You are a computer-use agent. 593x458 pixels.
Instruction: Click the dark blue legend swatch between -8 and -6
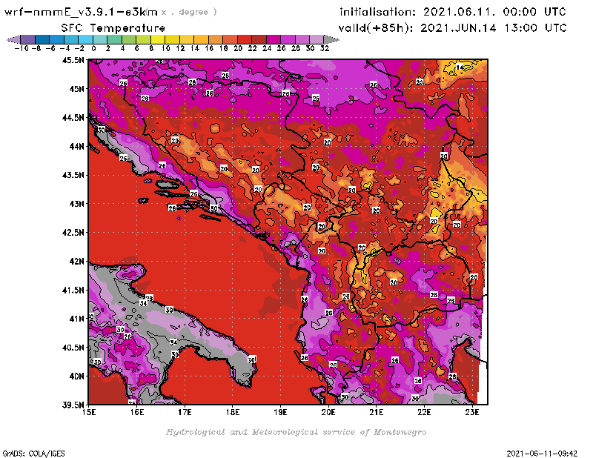pos(42,40)
